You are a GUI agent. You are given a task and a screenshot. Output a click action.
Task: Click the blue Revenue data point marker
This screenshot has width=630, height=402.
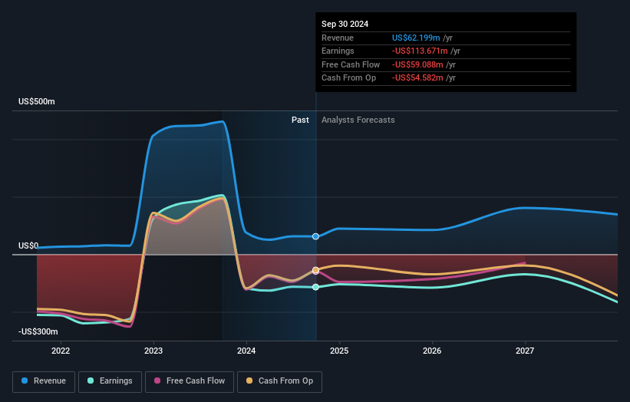(x=316, y=236)
